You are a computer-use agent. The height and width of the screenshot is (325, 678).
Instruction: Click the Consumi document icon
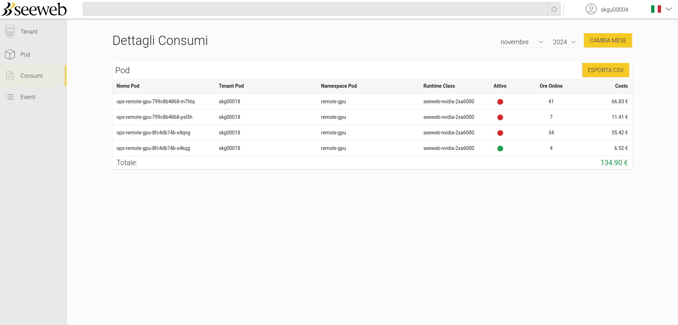pyautogui.click(x=10, y=76)
